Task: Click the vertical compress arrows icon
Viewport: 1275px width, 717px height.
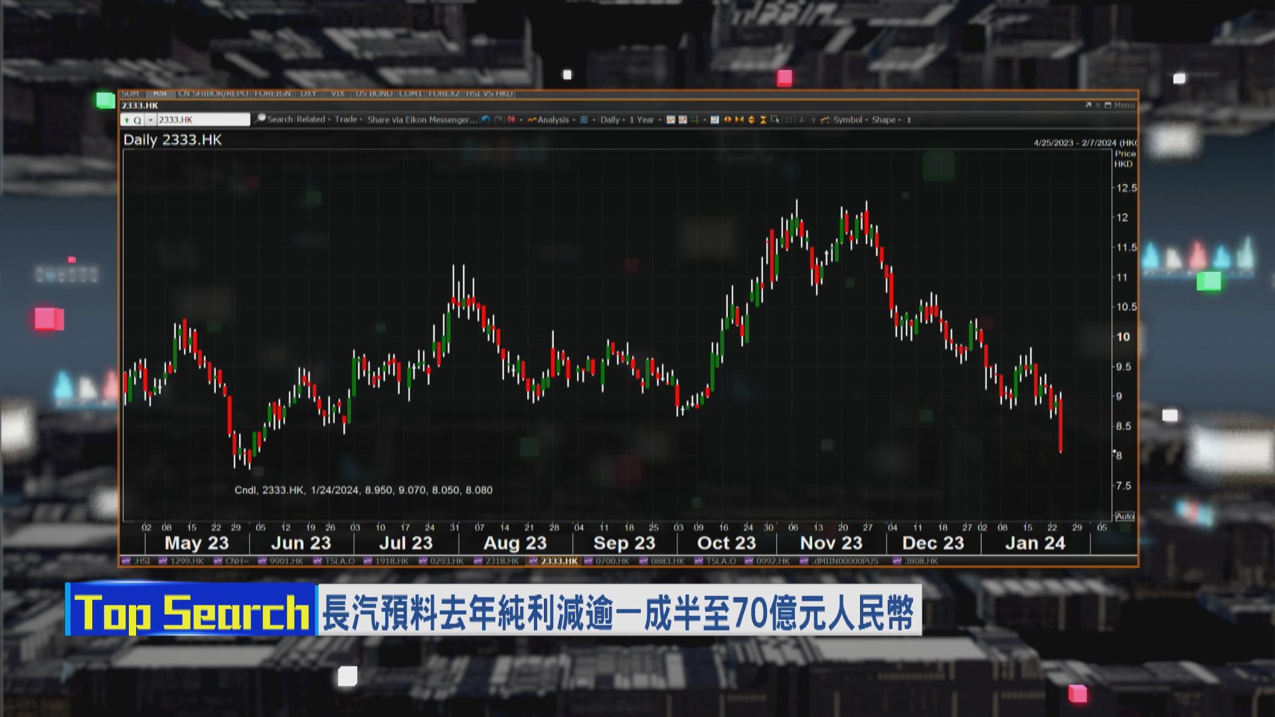Action: tap(763, 119)
